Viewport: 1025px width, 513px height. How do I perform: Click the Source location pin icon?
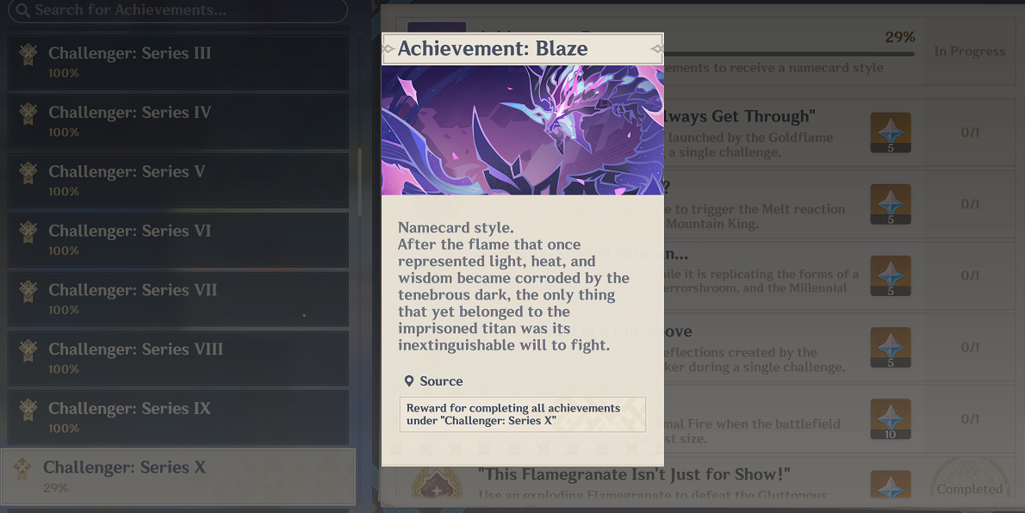coord(408,381)
